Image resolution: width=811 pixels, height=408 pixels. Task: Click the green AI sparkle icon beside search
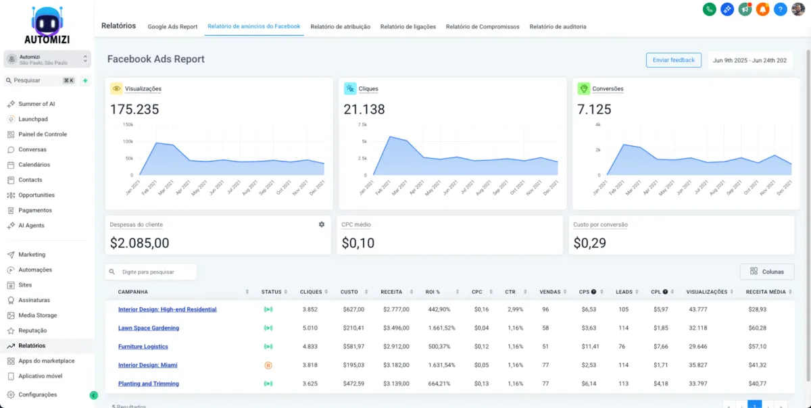[x=85, y=80]
